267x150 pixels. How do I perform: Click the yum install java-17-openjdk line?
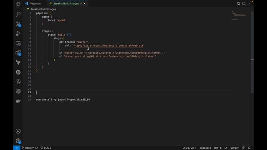(x=63, y=100)
